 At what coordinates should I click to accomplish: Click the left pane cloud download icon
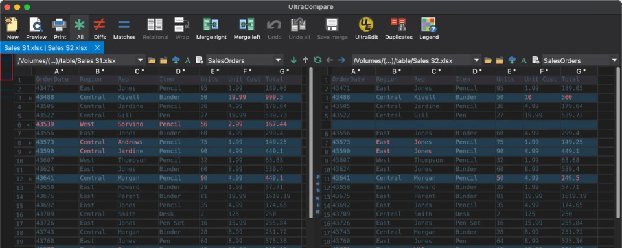[x=176, y=60]
